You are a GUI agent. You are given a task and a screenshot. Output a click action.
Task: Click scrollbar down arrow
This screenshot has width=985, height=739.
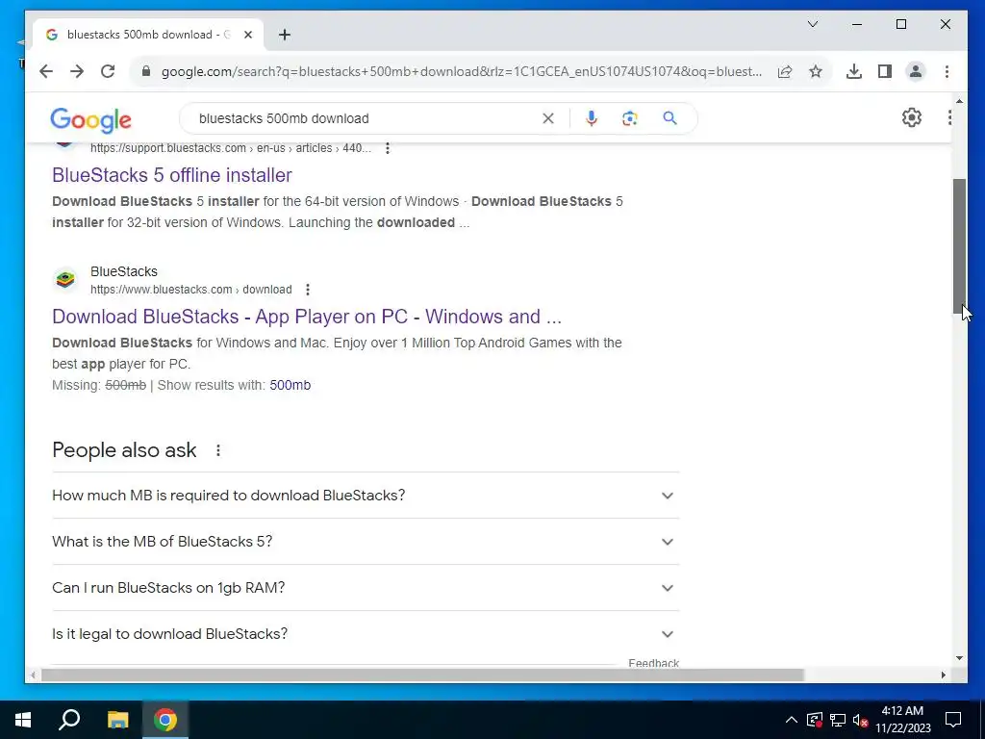tap(959, 658)
